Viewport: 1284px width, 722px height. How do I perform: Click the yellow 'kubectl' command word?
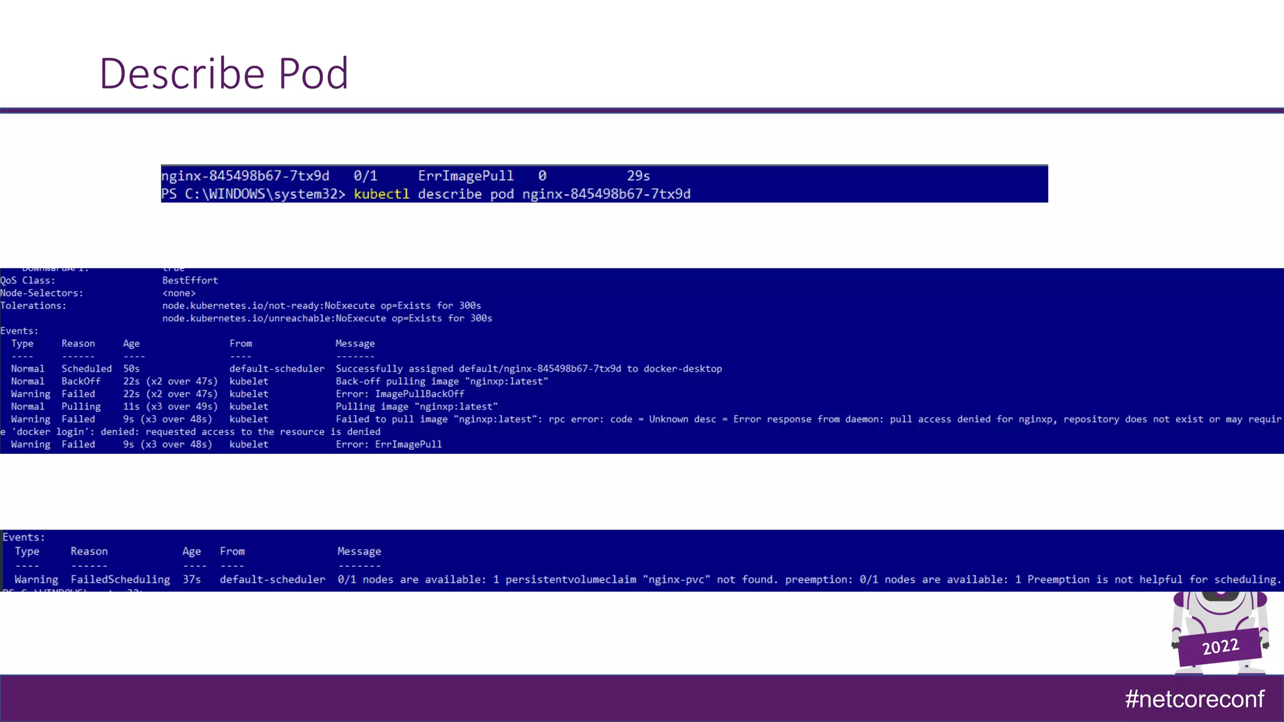click(x=381, y=194)
